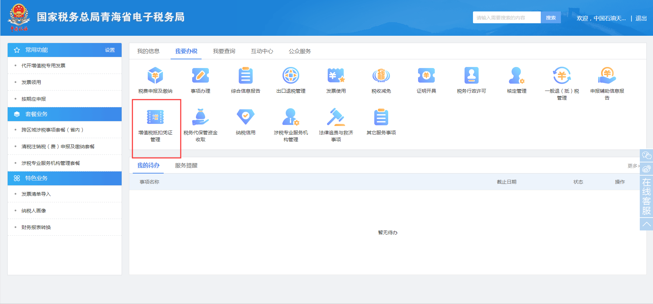Open 税费申报及缴纳 icon
653x304 pixels.
click(x=155, y=75)
